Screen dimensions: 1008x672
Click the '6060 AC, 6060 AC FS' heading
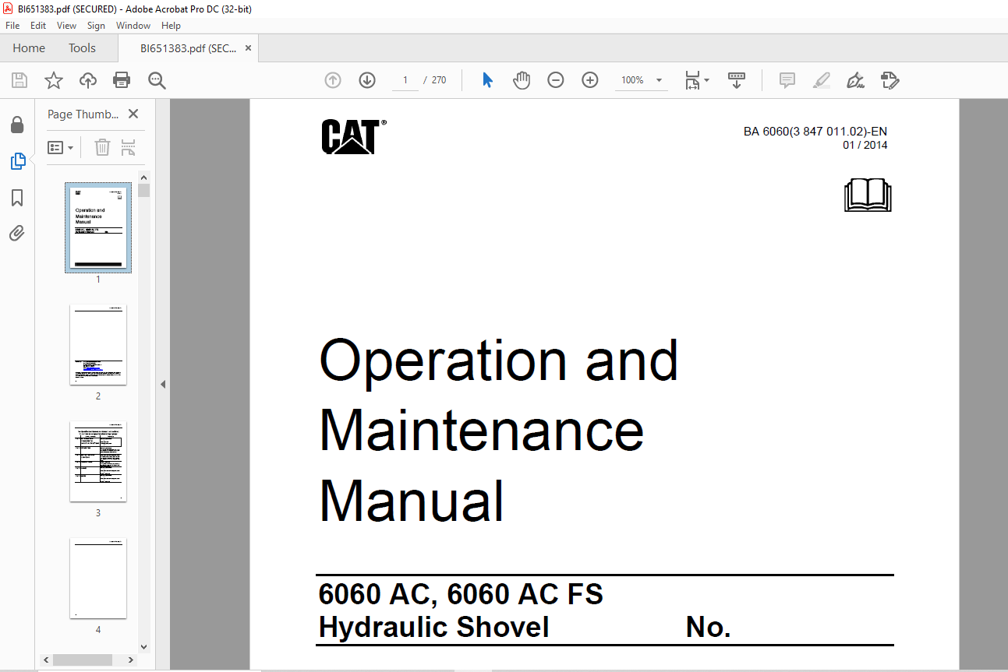[461, 595]
